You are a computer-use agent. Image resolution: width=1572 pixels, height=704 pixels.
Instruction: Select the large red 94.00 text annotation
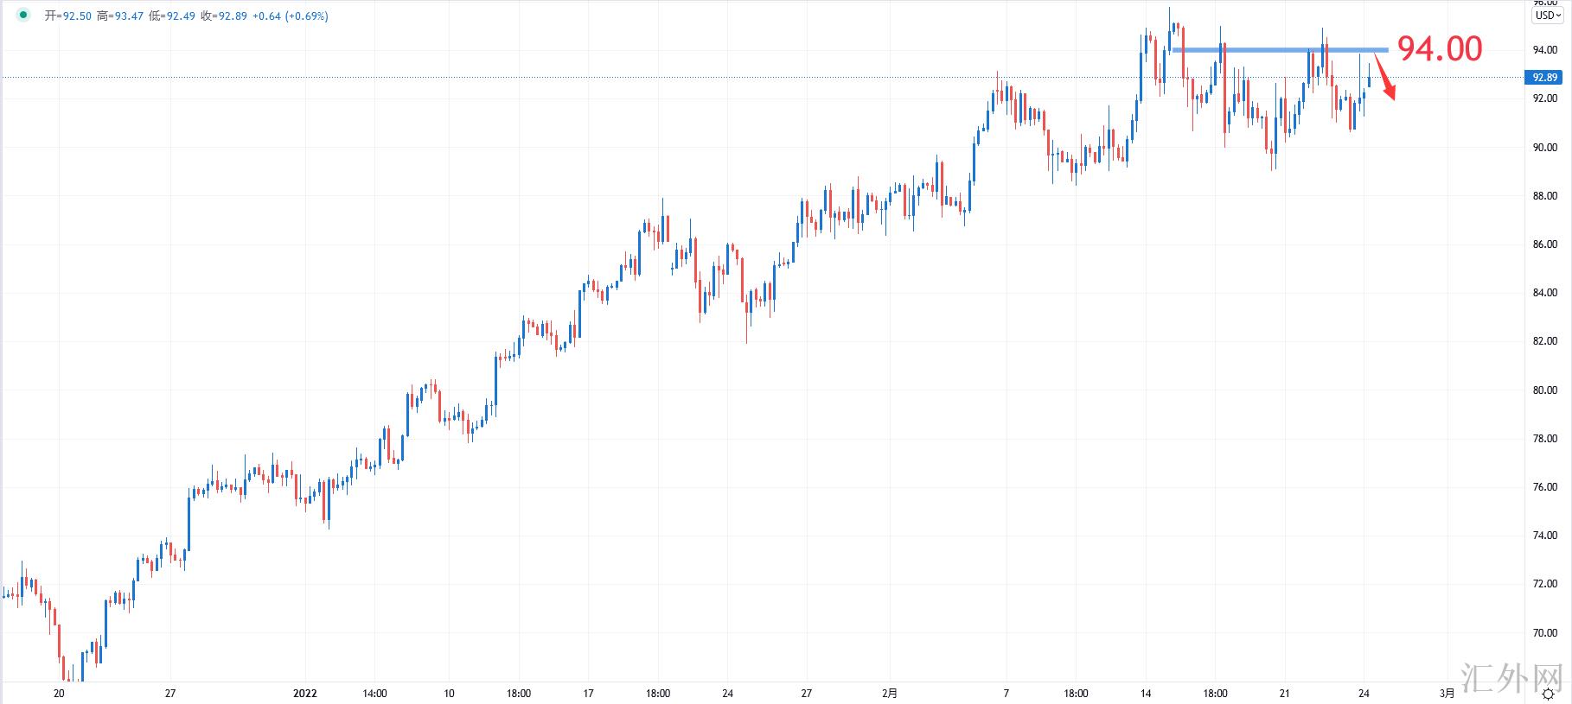1440,49
